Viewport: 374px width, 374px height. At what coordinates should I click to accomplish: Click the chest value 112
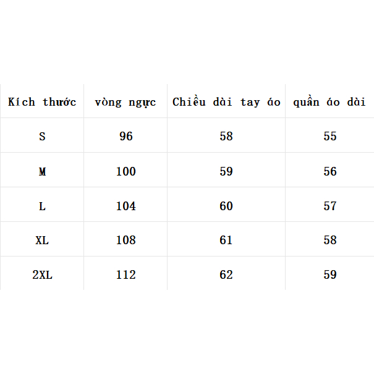point(126,274)
